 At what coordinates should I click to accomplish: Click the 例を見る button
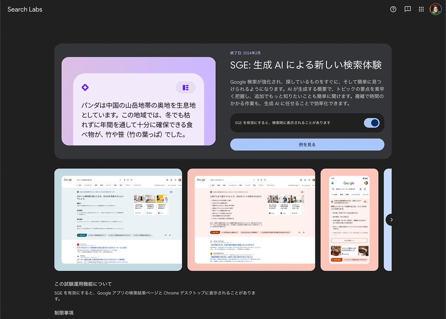307,144
